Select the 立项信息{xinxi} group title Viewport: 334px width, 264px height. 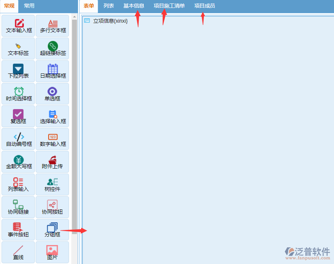click(110, 21)
